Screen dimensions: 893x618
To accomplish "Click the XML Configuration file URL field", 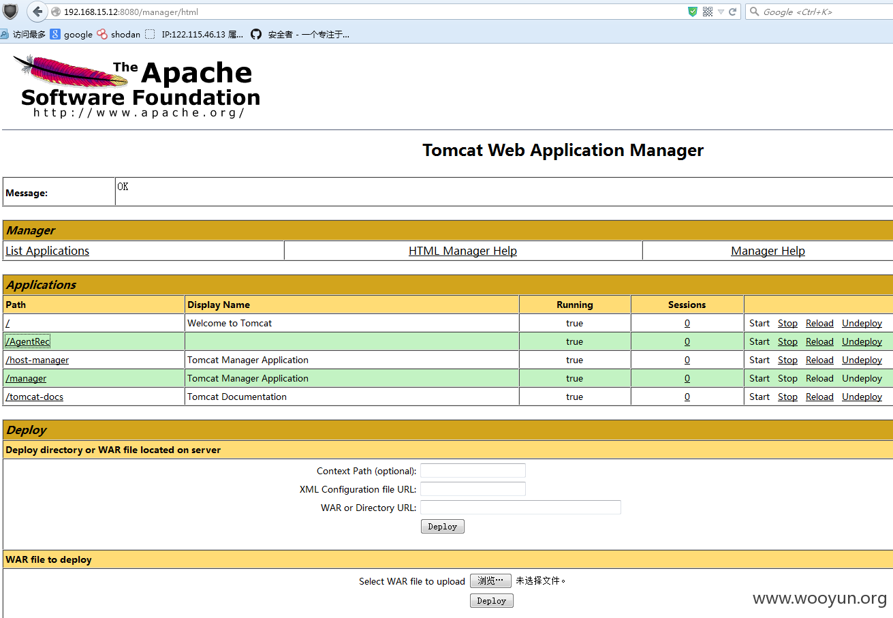I will point(473,489).
